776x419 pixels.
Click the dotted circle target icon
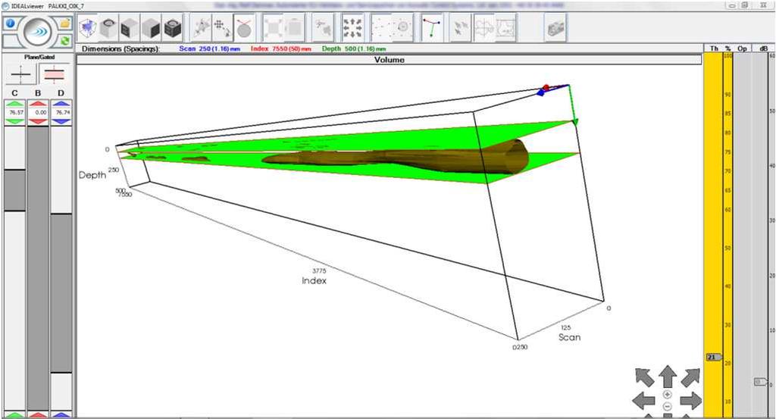point(403,28)
